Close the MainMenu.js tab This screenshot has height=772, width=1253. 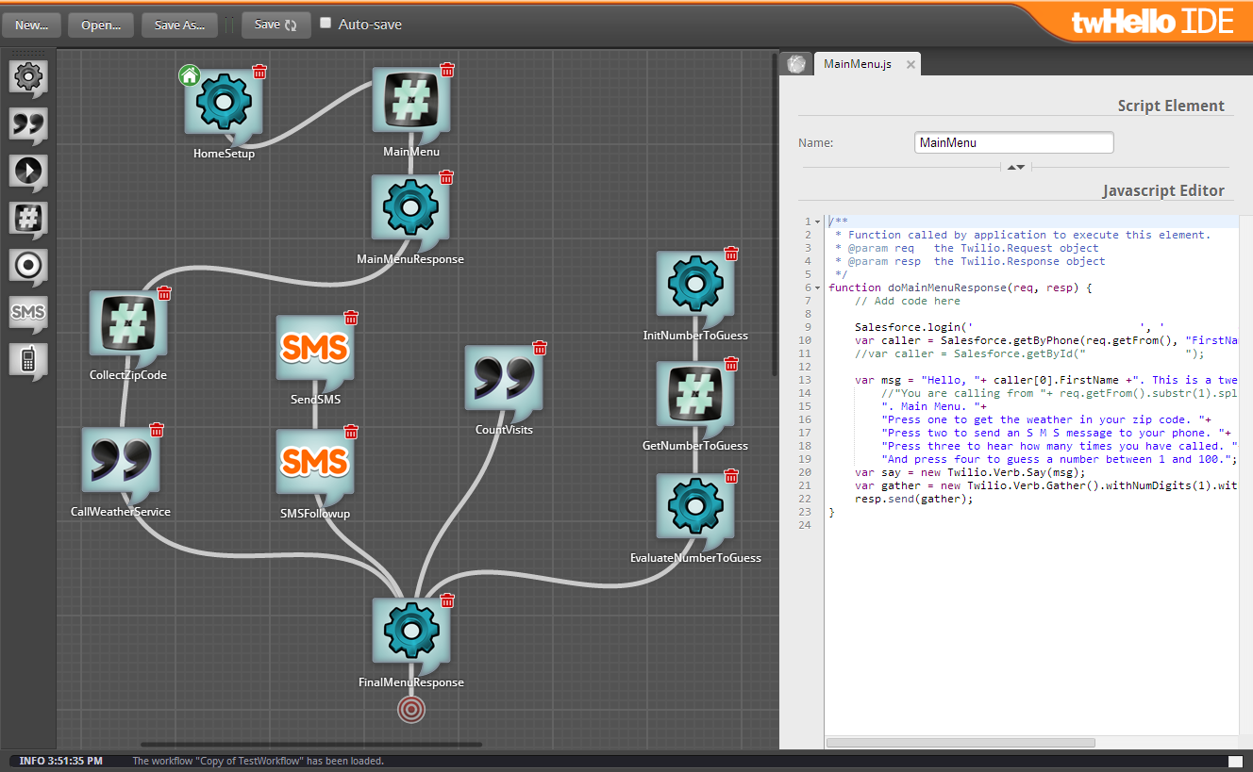tap(911, 65)
